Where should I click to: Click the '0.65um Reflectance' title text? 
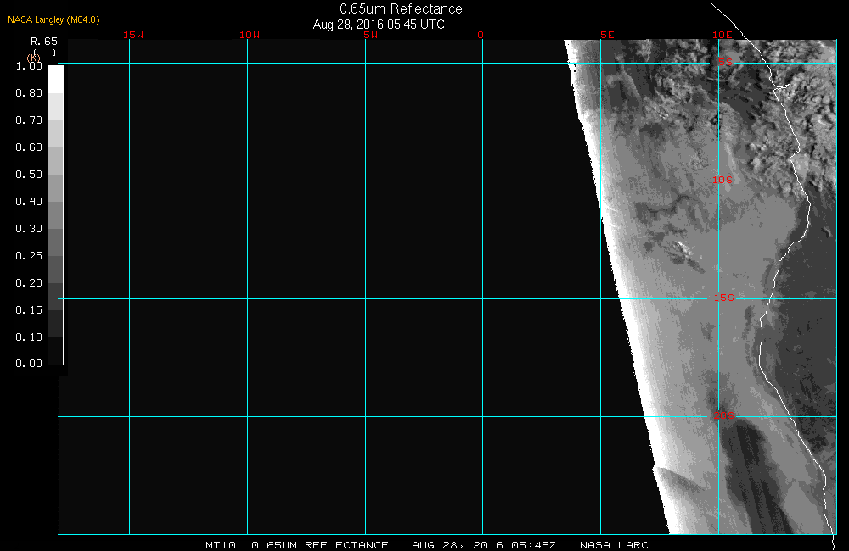[x=401, y=9]
